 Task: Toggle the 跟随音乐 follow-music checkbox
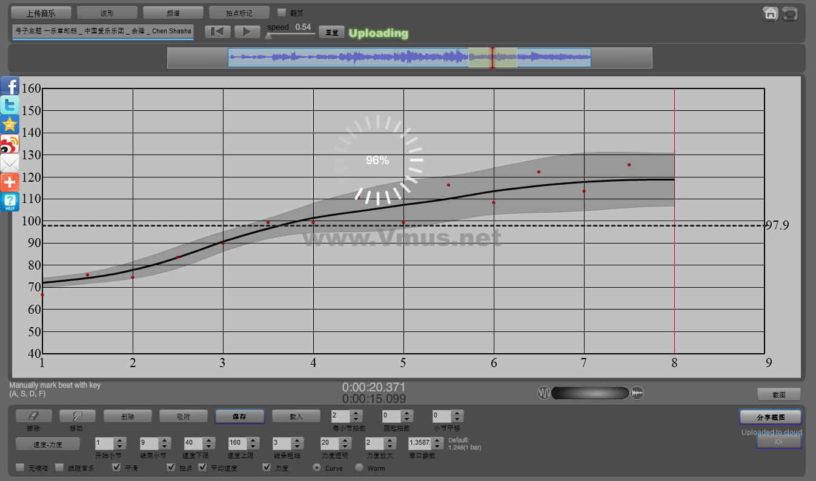pos(59,468)
